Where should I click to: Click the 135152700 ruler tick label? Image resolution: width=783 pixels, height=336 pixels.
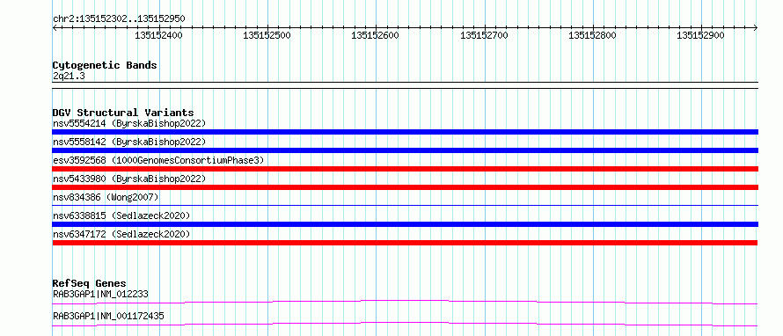tap(484, 35)
